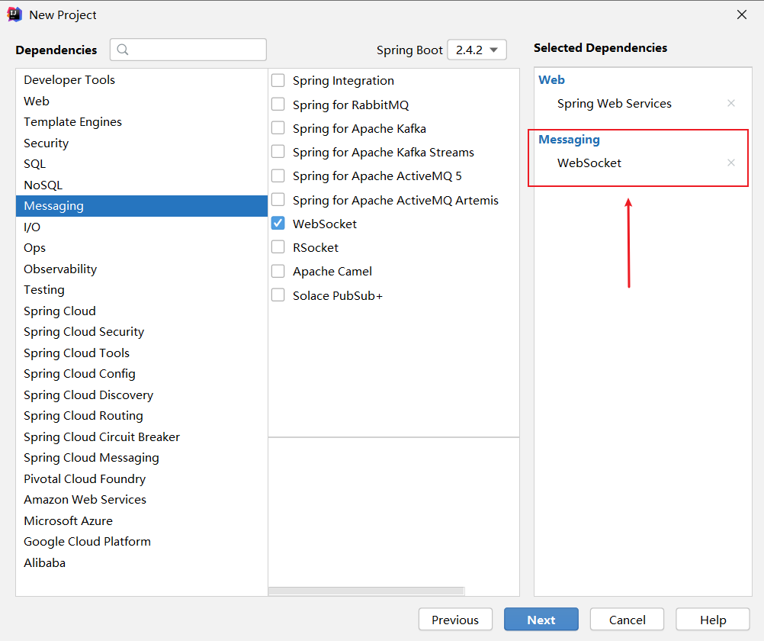This screenshot has height=641, width=764.
Task: Open Amazon Web Services category
Action: (x=141, y=500)
